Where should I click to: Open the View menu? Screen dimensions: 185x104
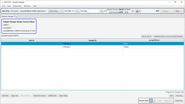click(x=9, y=6)
